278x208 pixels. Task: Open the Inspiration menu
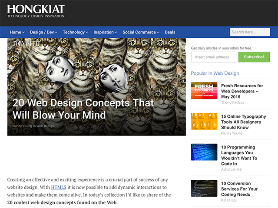(103, 32)
